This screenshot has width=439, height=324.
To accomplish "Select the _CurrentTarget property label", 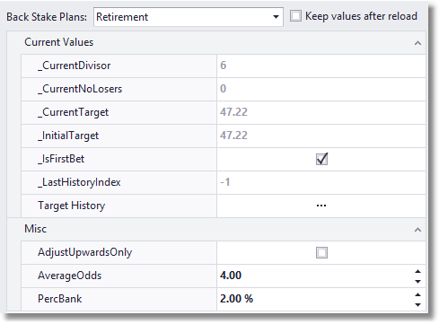I will pyautogui.click(x=73, y=112).
